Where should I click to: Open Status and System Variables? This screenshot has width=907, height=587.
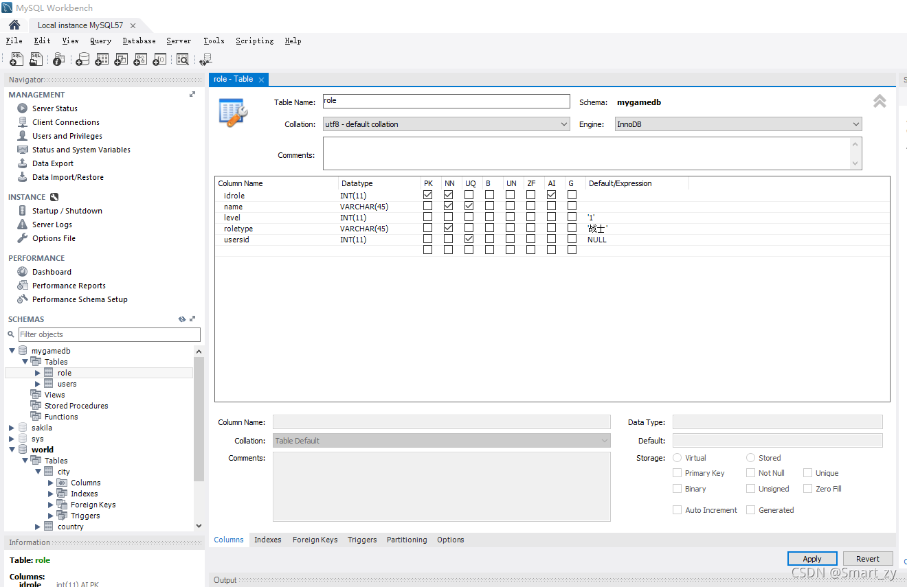[81, 150]
